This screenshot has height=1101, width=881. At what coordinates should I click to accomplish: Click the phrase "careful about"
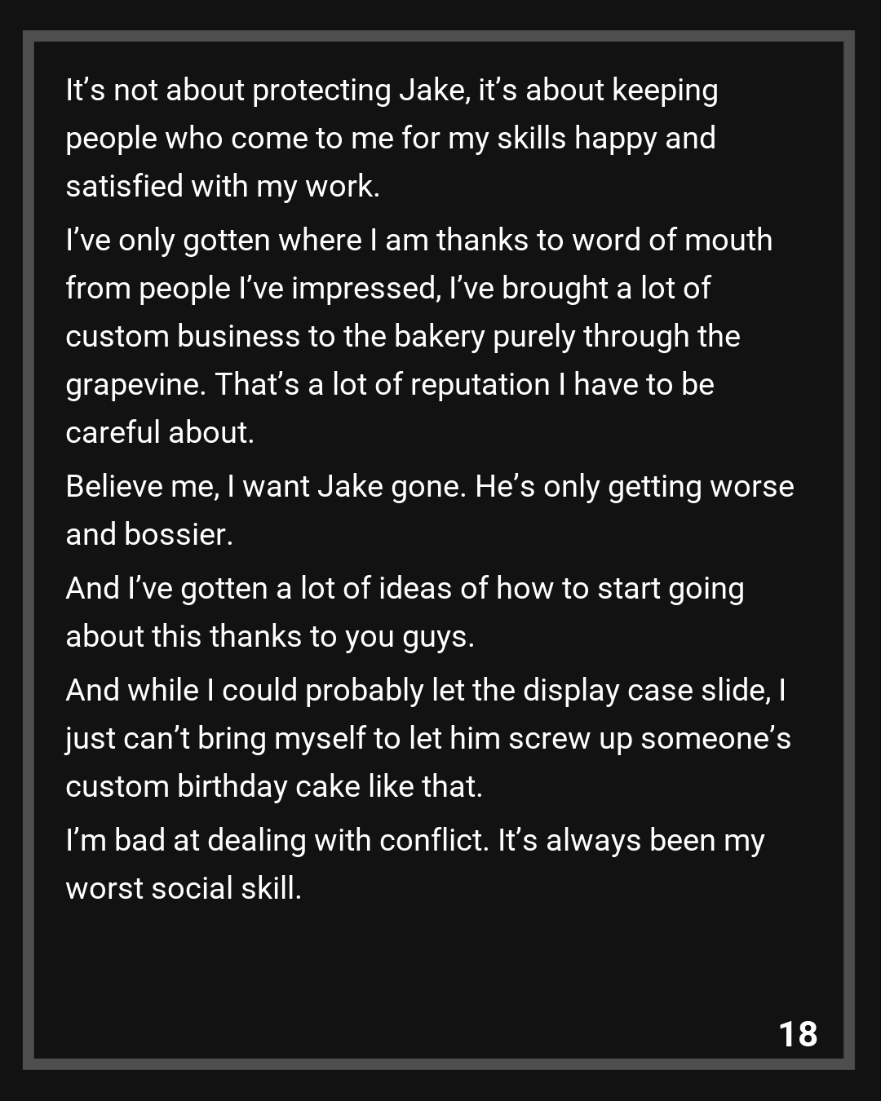(x=158, y=433)
